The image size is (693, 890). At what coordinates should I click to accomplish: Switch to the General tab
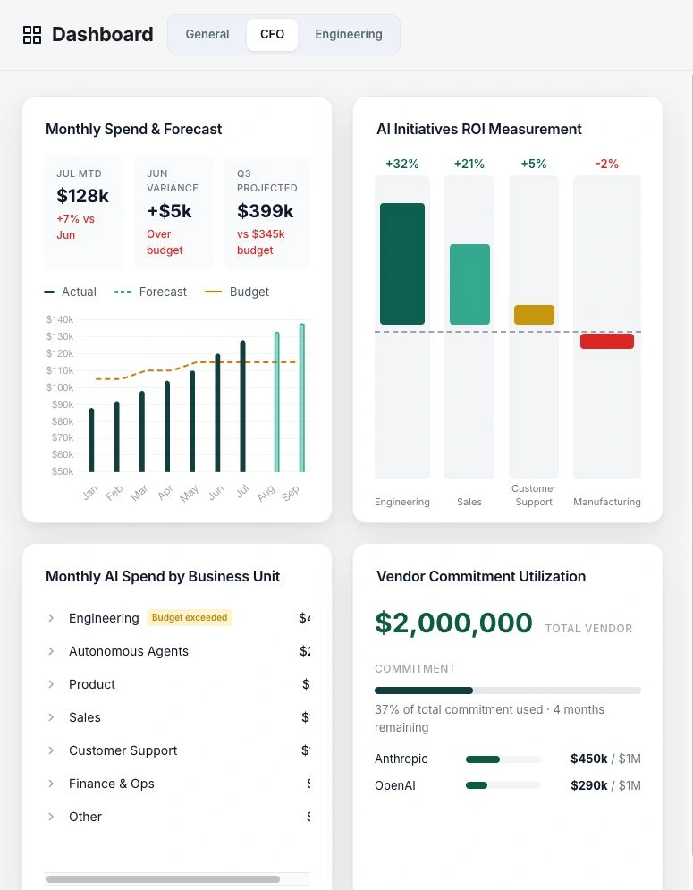point(207,35)
